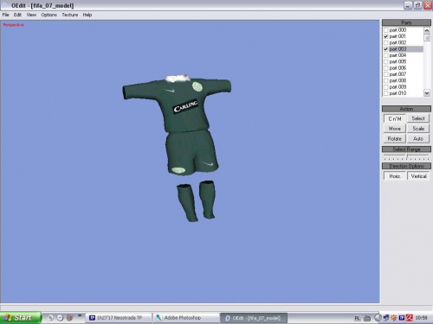Switch to Adobe Photoshop taskbar window

coord(185,318)
